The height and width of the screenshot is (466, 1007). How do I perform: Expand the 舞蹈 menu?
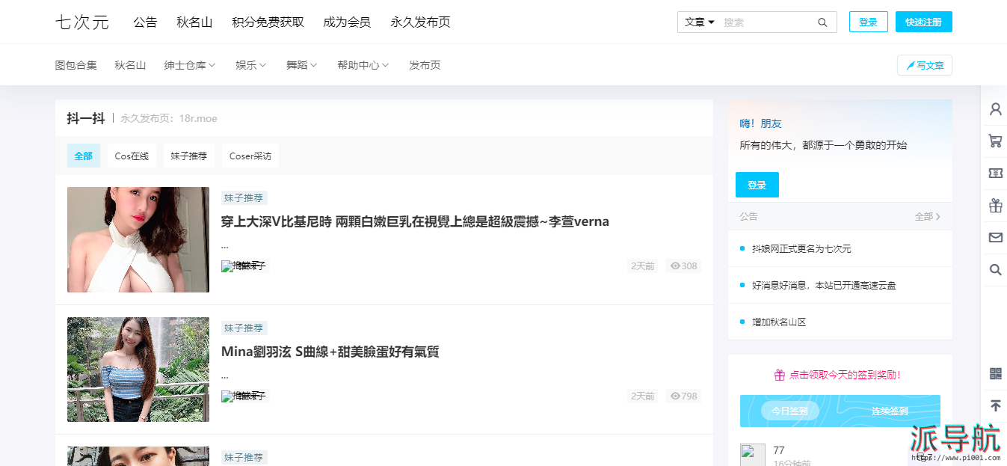[x=302, y=65]
